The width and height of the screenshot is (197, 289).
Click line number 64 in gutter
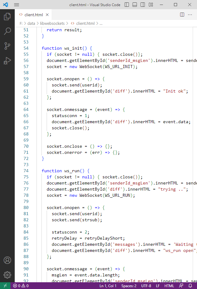(26, 109)
